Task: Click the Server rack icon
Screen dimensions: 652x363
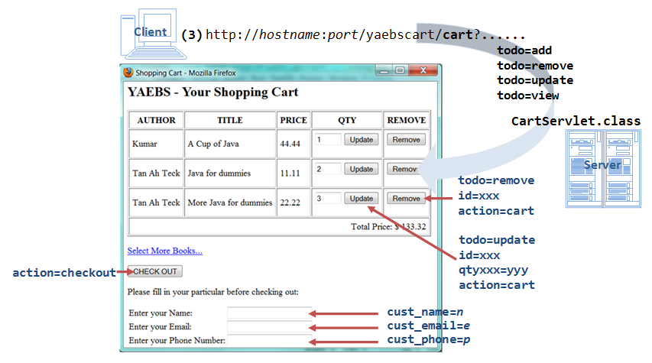Action: (603, 168)
